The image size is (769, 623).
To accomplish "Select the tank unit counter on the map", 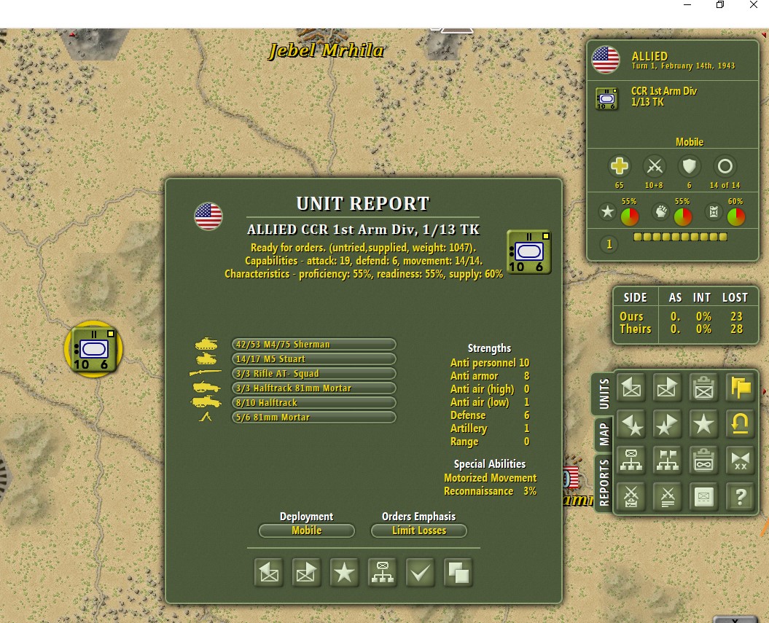I will (94, 349).
